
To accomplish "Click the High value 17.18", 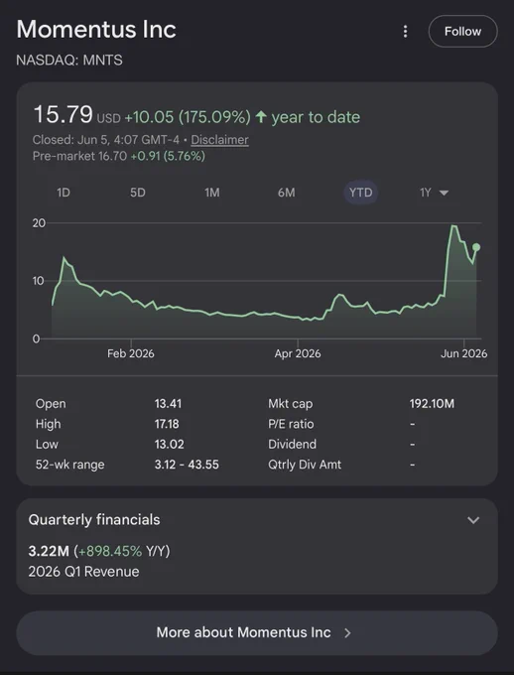I will pyautogui.click(x=167, y=424).
